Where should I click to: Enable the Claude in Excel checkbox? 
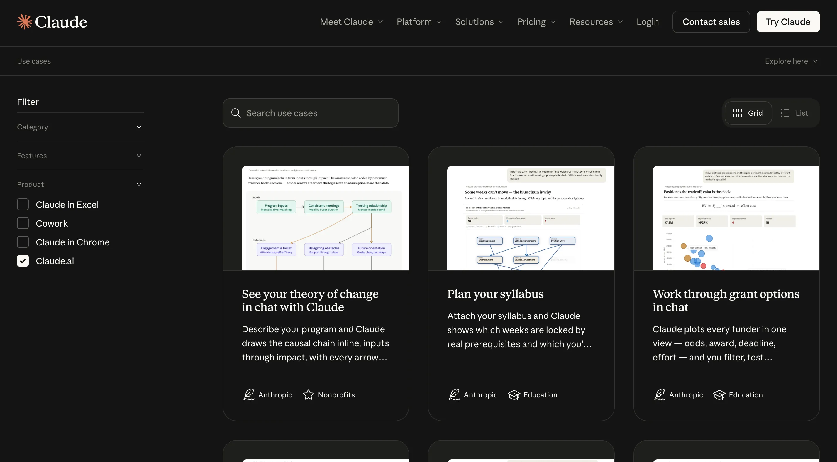coord(23,205)
